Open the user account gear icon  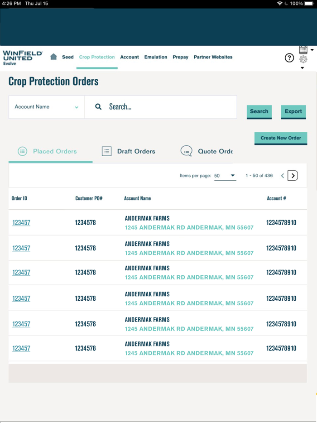point(303,59)
